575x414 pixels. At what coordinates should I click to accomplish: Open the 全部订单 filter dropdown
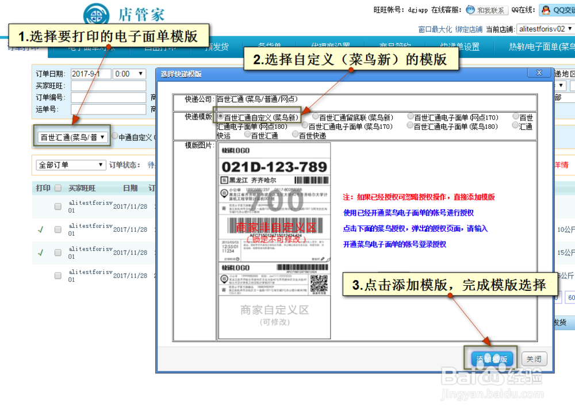click(x=71, y=164)
